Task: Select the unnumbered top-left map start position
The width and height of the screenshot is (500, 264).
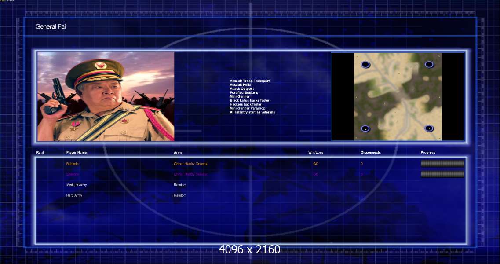Action: (x=365, y=65)
